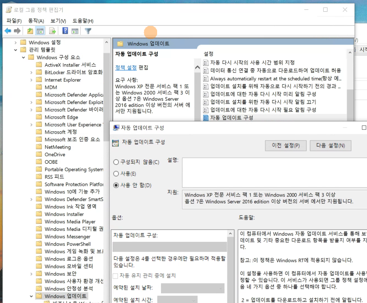Click the Forward arrow toolbar icon
The height and width of the screenshot is (303, 367).
pos(17,31)
